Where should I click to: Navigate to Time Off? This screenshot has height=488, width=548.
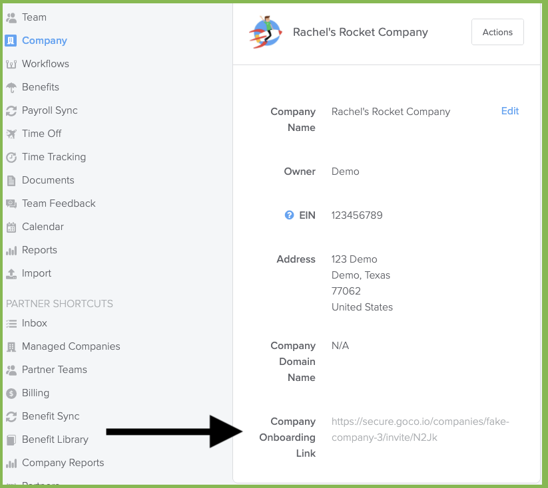[41, 134]
